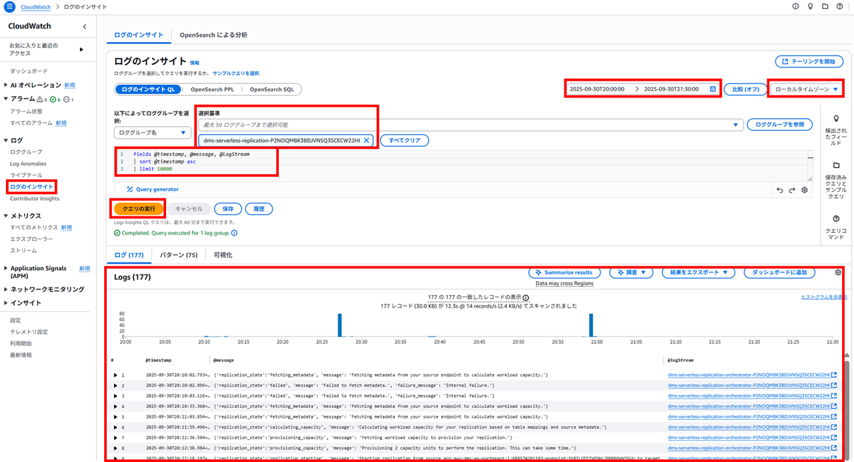Click the redo arrow in query editor

tap(792, 190)
